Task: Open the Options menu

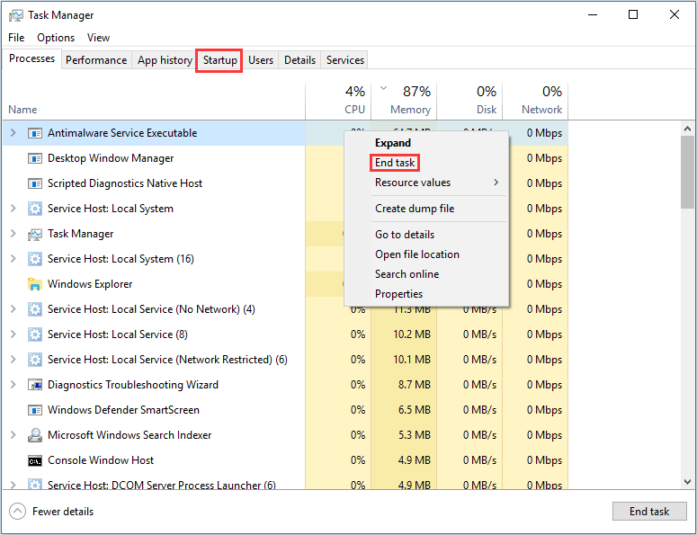Action: 56,38
